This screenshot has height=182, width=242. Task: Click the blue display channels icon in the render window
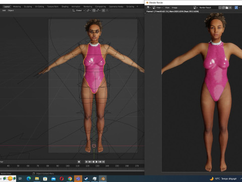click(236, 8)
